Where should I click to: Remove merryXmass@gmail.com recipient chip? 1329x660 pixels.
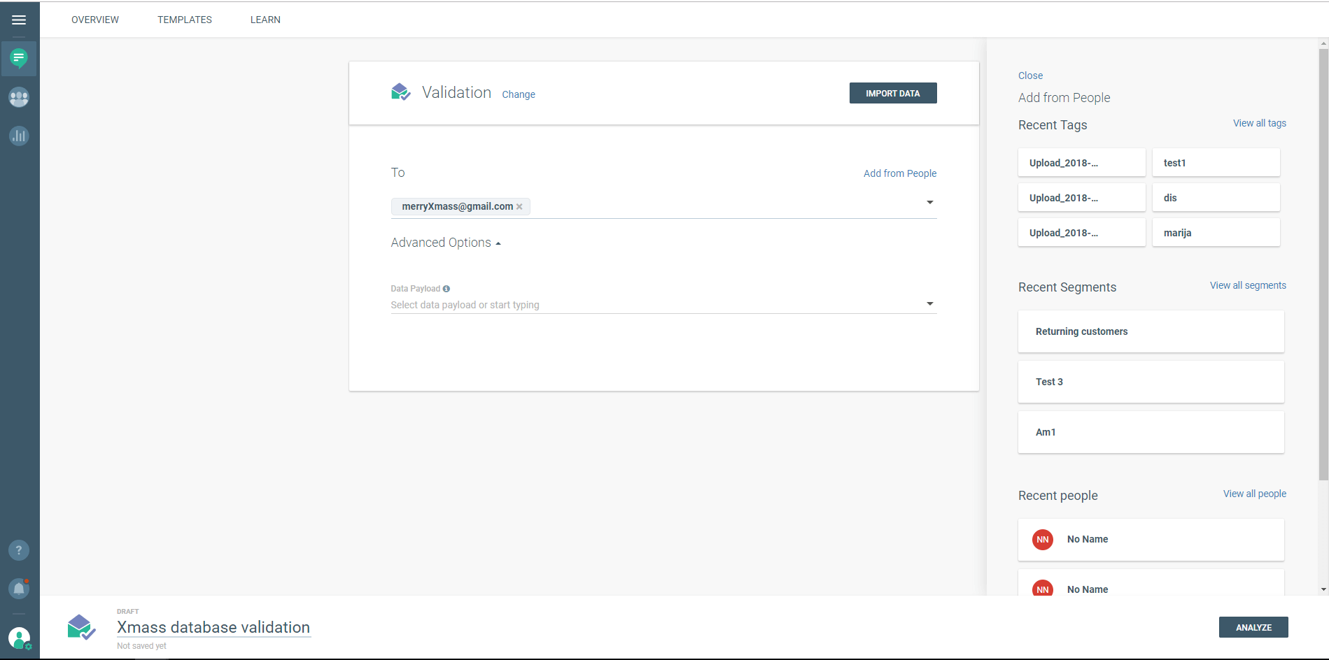pyautogui.click(x=519, y=207)
